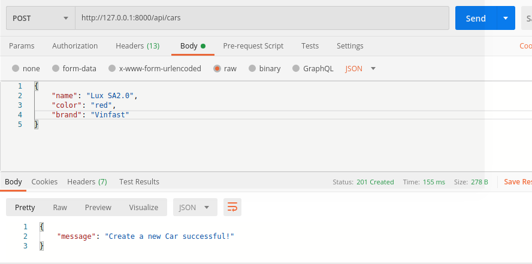
Task: Open the Headers (13) request tab
Action: pyautogui.click(x=137, y=46)
